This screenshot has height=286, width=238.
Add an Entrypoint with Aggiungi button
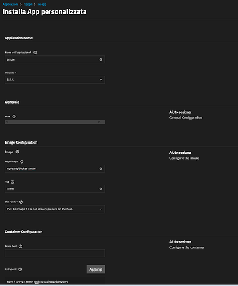96,269
